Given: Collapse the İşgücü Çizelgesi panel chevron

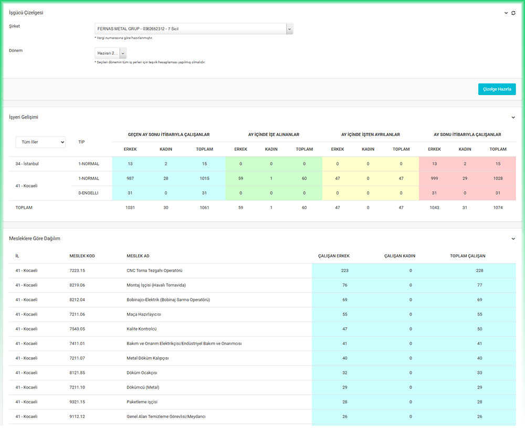Looking at the screenshot, I should click(506, 13).
